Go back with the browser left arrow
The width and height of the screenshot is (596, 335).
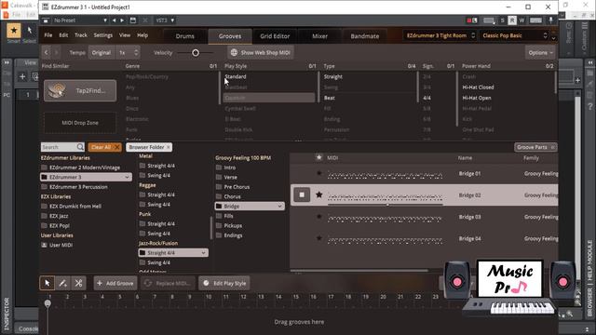click(x=46, y=52)
